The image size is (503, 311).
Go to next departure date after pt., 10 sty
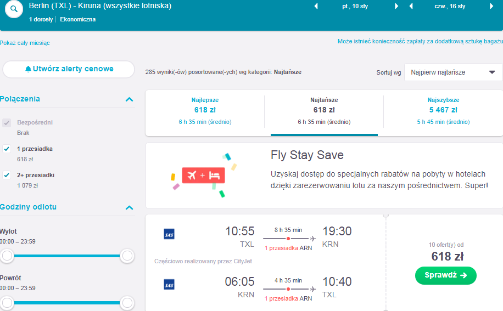point(396,6)
